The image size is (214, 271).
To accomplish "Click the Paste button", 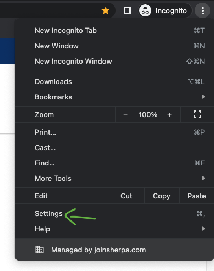I will tap(197, 196).
